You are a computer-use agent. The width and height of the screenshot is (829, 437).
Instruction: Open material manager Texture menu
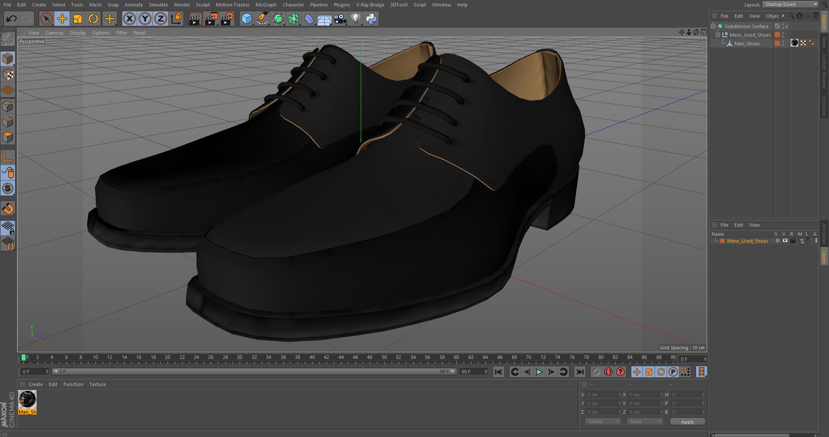[97, 384]
